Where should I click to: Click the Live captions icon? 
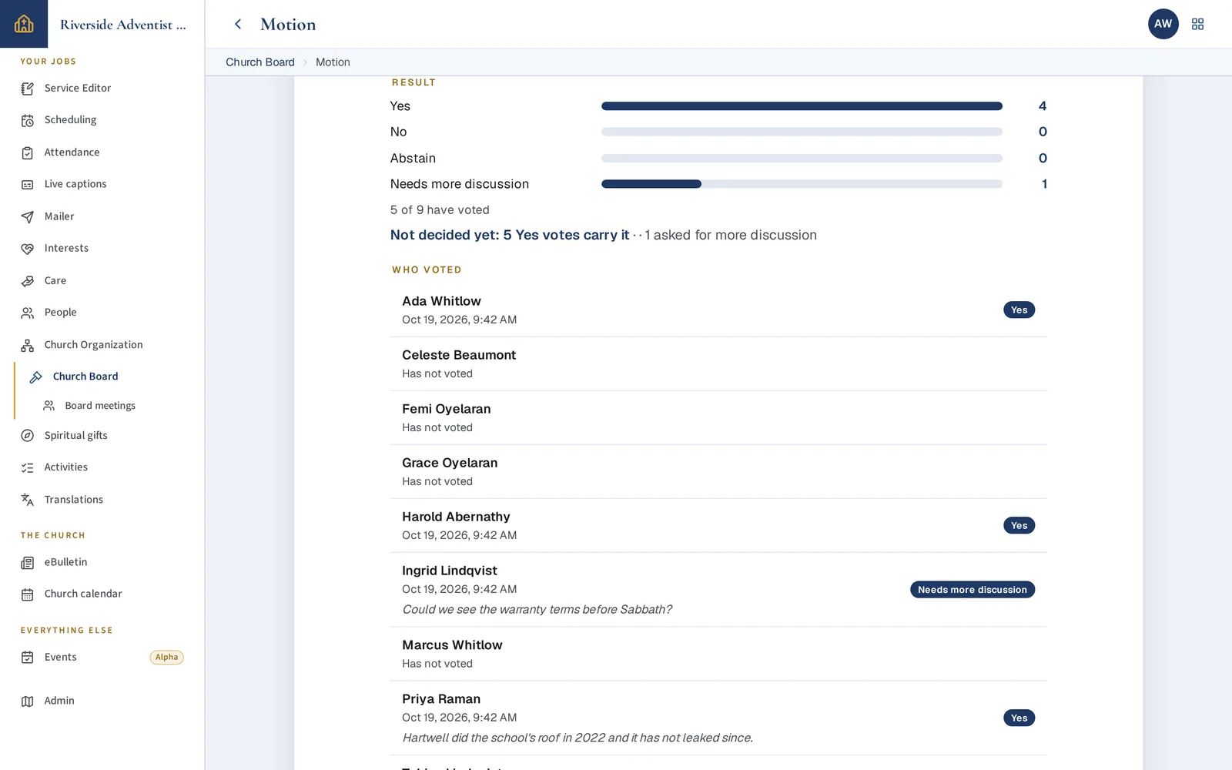coord(28,184)
